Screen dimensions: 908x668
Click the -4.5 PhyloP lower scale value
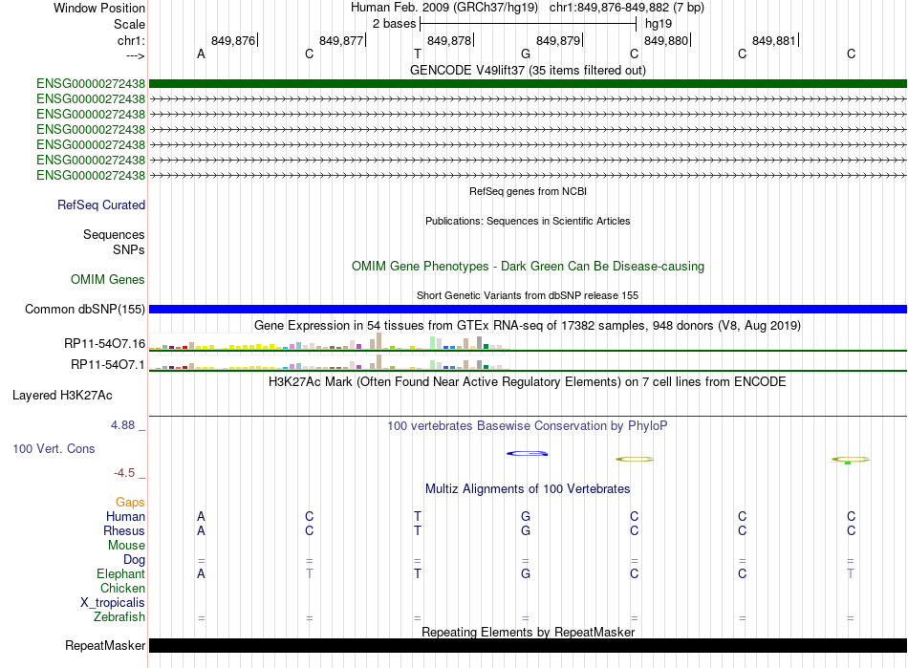pyautogui.click(x=124, y=473)
